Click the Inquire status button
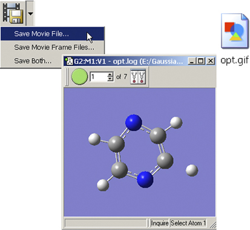The height and width of the screenshot is (230, 250). (160, 223)
